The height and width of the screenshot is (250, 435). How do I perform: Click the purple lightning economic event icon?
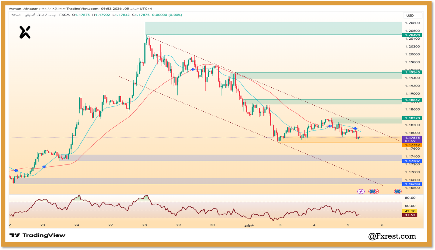(361, 192)
